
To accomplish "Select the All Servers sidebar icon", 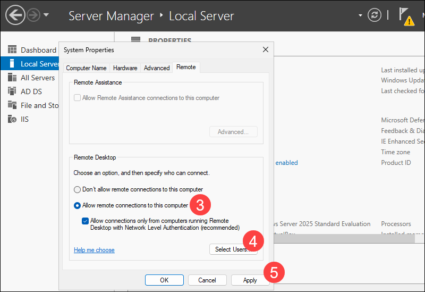I will tap(12, 78).
